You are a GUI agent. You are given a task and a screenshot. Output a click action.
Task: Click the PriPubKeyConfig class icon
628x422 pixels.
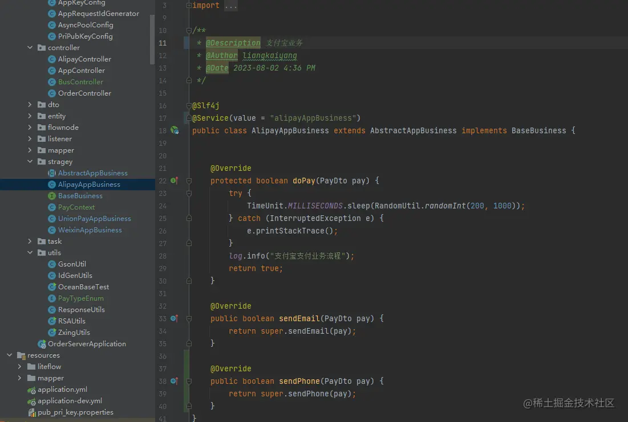pyautogui.click(x=52, y=36)
